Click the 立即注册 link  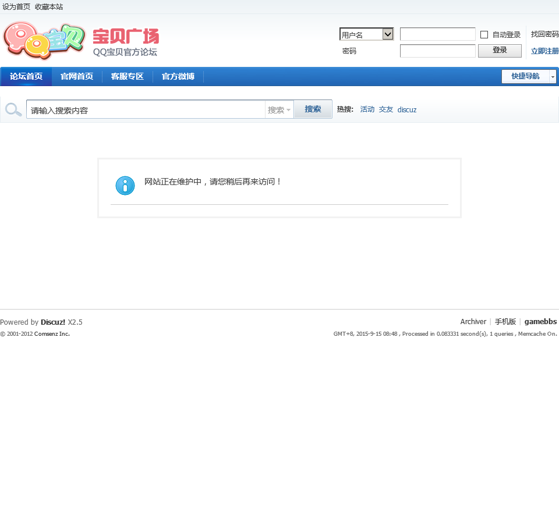point(545,51)
